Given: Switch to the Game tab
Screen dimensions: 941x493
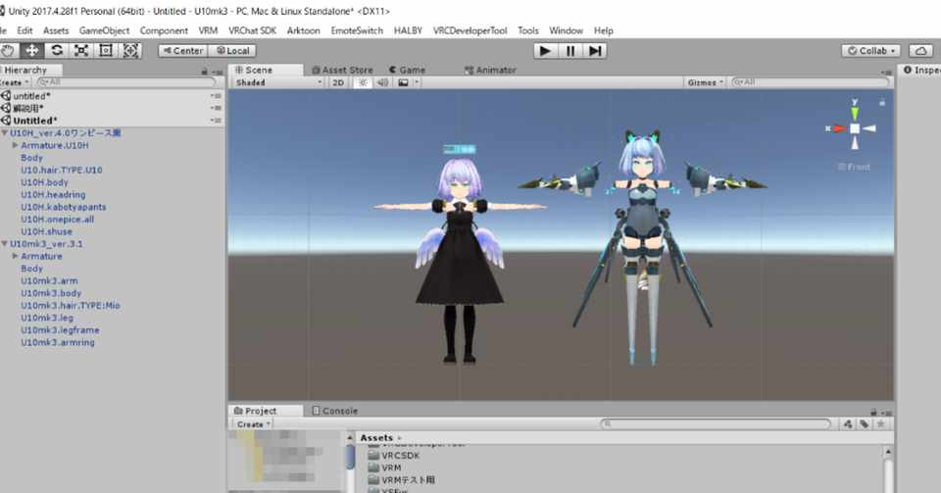Looking at the screenshot, I should click(x=408, y=71).
